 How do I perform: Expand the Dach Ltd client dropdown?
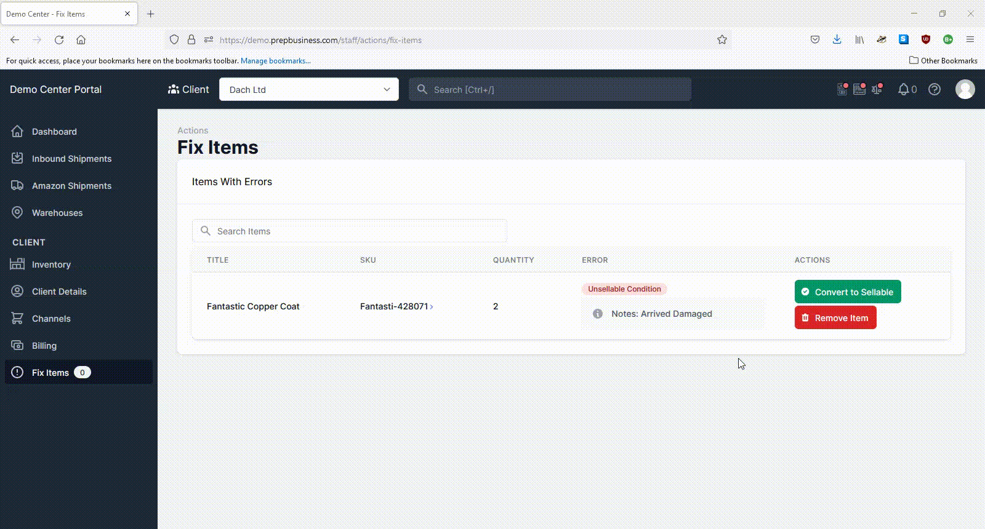tap(309, 89)
